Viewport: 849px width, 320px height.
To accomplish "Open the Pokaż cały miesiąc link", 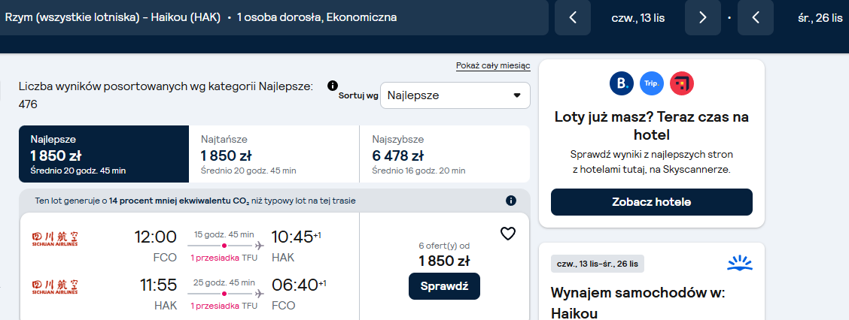I will (x=493, y=66).
